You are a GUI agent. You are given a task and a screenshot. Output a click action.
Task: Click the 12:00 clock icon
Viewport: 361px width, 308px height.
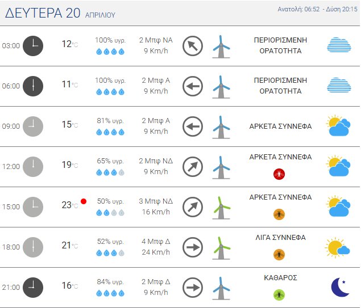tap(32, 166)
